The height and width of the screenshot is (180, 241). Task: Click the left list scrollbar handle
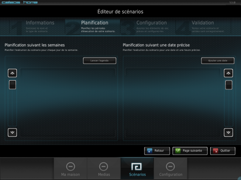tap(13, 84)
